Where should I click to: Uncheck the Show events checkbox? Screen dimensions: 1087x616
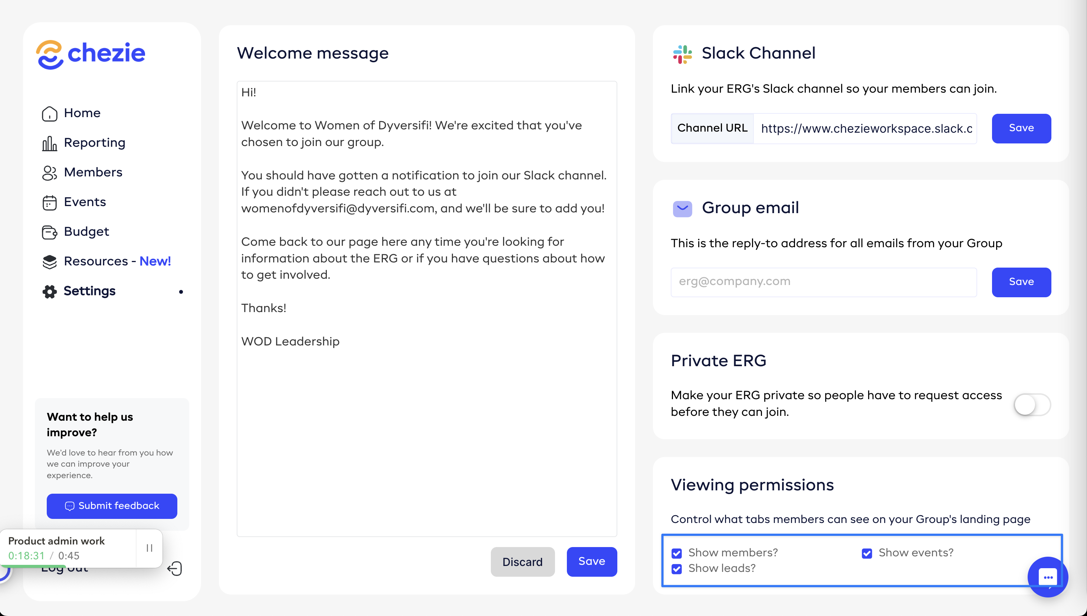(867, 553)
